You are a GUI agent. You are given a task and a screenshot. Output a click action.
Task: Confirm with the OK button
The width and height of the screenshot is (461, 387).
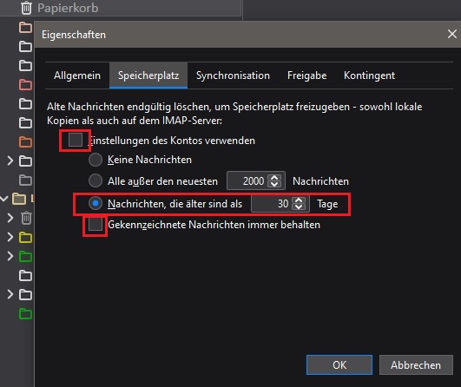click(339, 365)
